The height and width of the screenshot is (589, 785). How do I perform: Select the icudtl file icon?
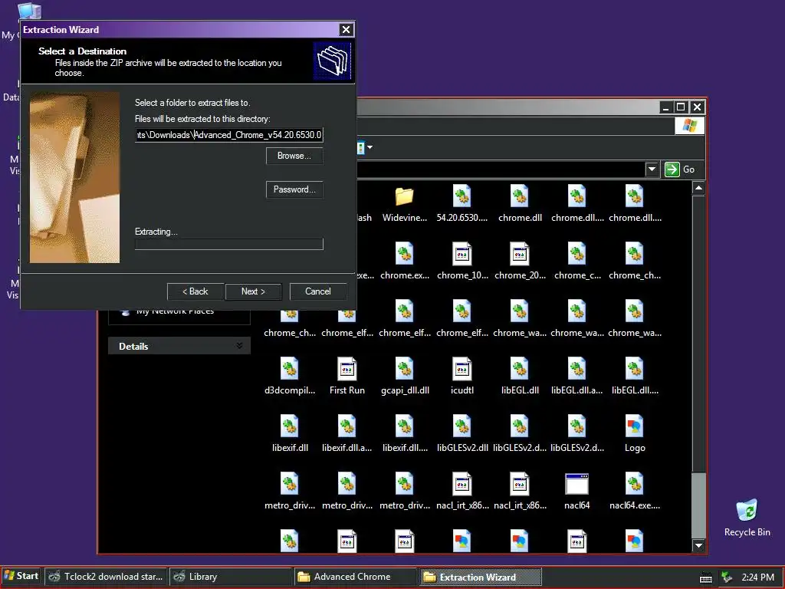461,369
